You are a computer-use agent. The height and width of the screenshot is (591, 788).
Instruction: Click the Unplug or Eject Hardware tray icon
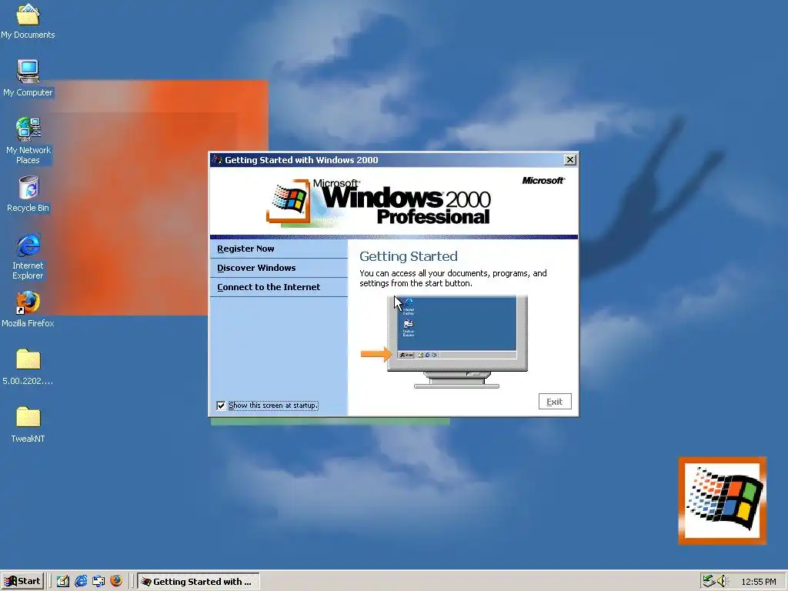pyautogui.click(x=709, y=581)
